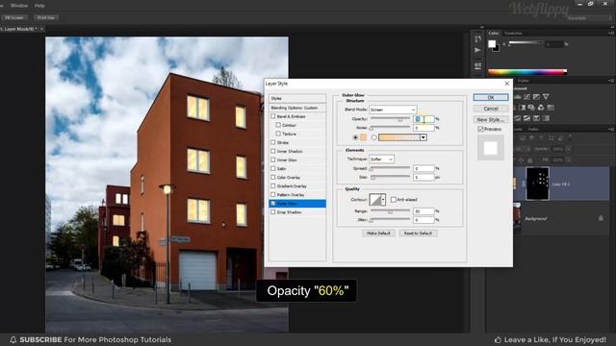Select the Curves adjustment icon
Viewport: 616px width, 346px height.
[x=526, y=96]
